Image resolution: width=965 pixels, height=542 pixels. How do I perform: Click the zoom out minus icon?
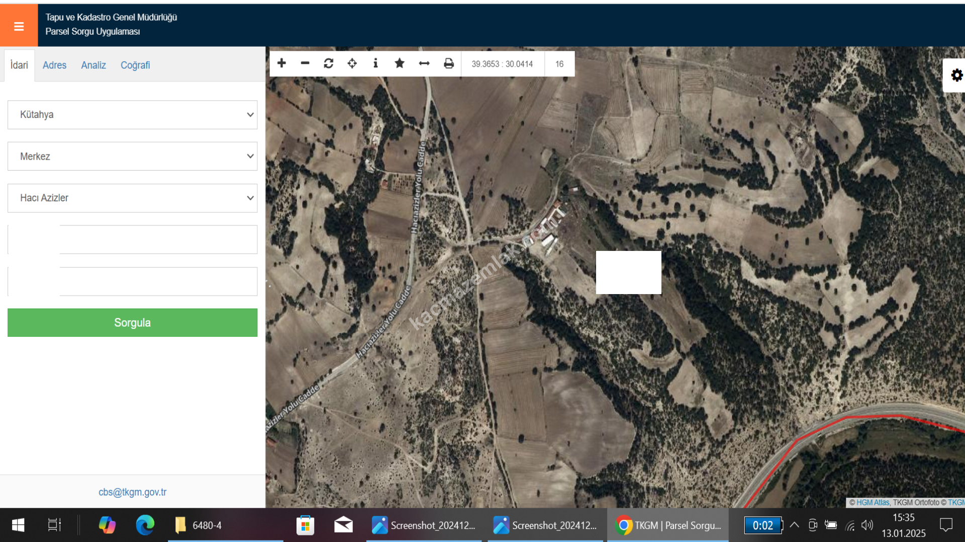coord(305,63)
